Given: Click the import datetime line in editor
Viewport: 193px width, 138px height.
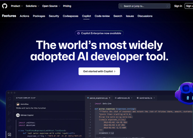Looking at the screenshot, I should (103, 103).
